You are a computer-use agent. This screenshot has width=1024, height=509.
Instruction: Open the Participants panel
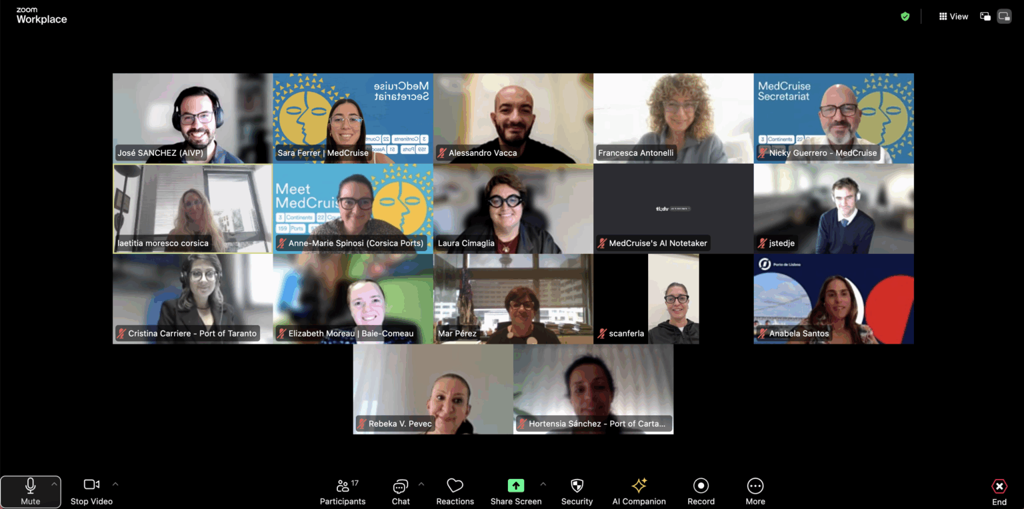[343, 492]
